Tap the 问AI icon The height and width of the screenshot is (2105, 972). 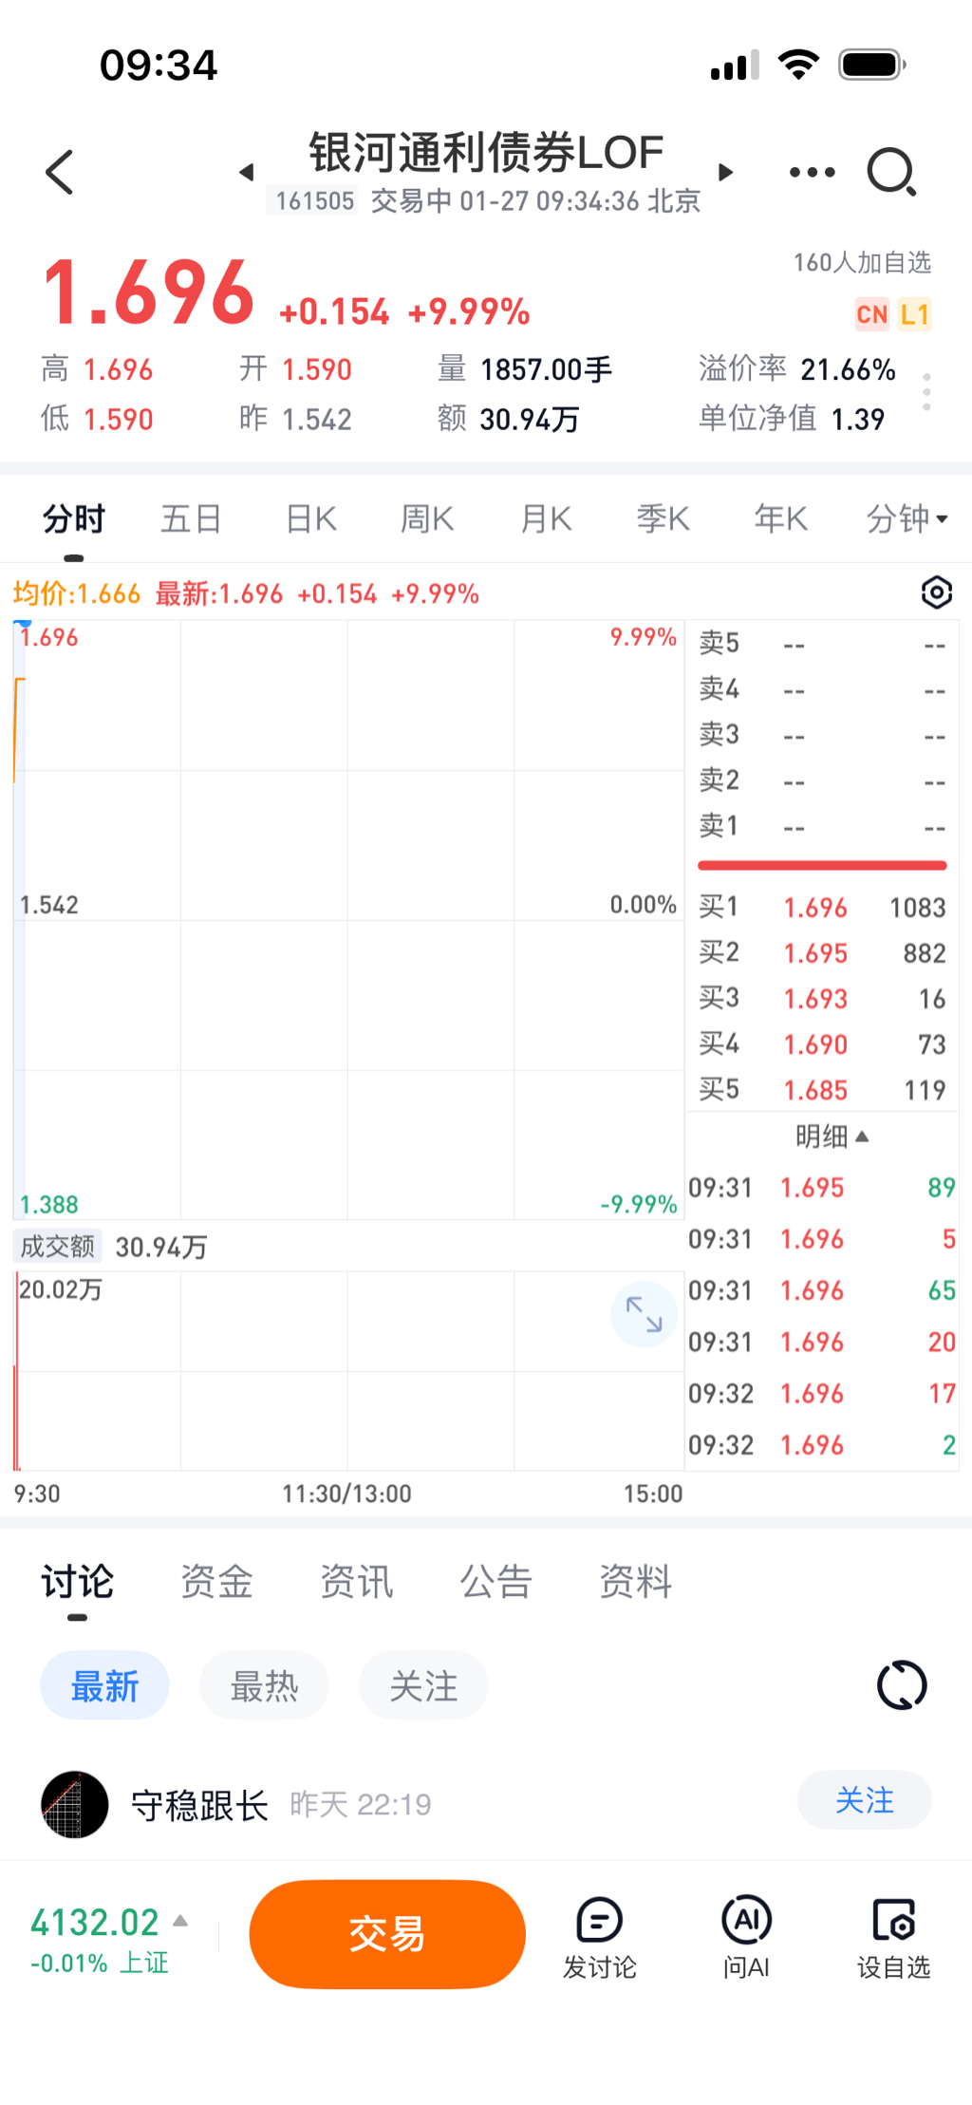pos(746,1935)
